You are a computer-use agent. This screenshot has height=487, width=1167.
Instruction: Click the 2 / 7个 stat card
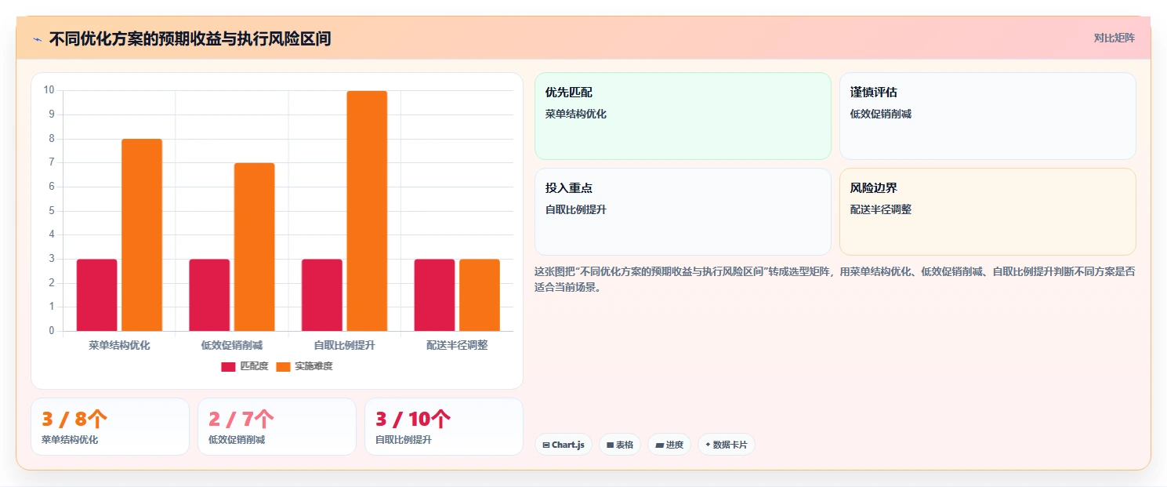click(x=277, y=427)
